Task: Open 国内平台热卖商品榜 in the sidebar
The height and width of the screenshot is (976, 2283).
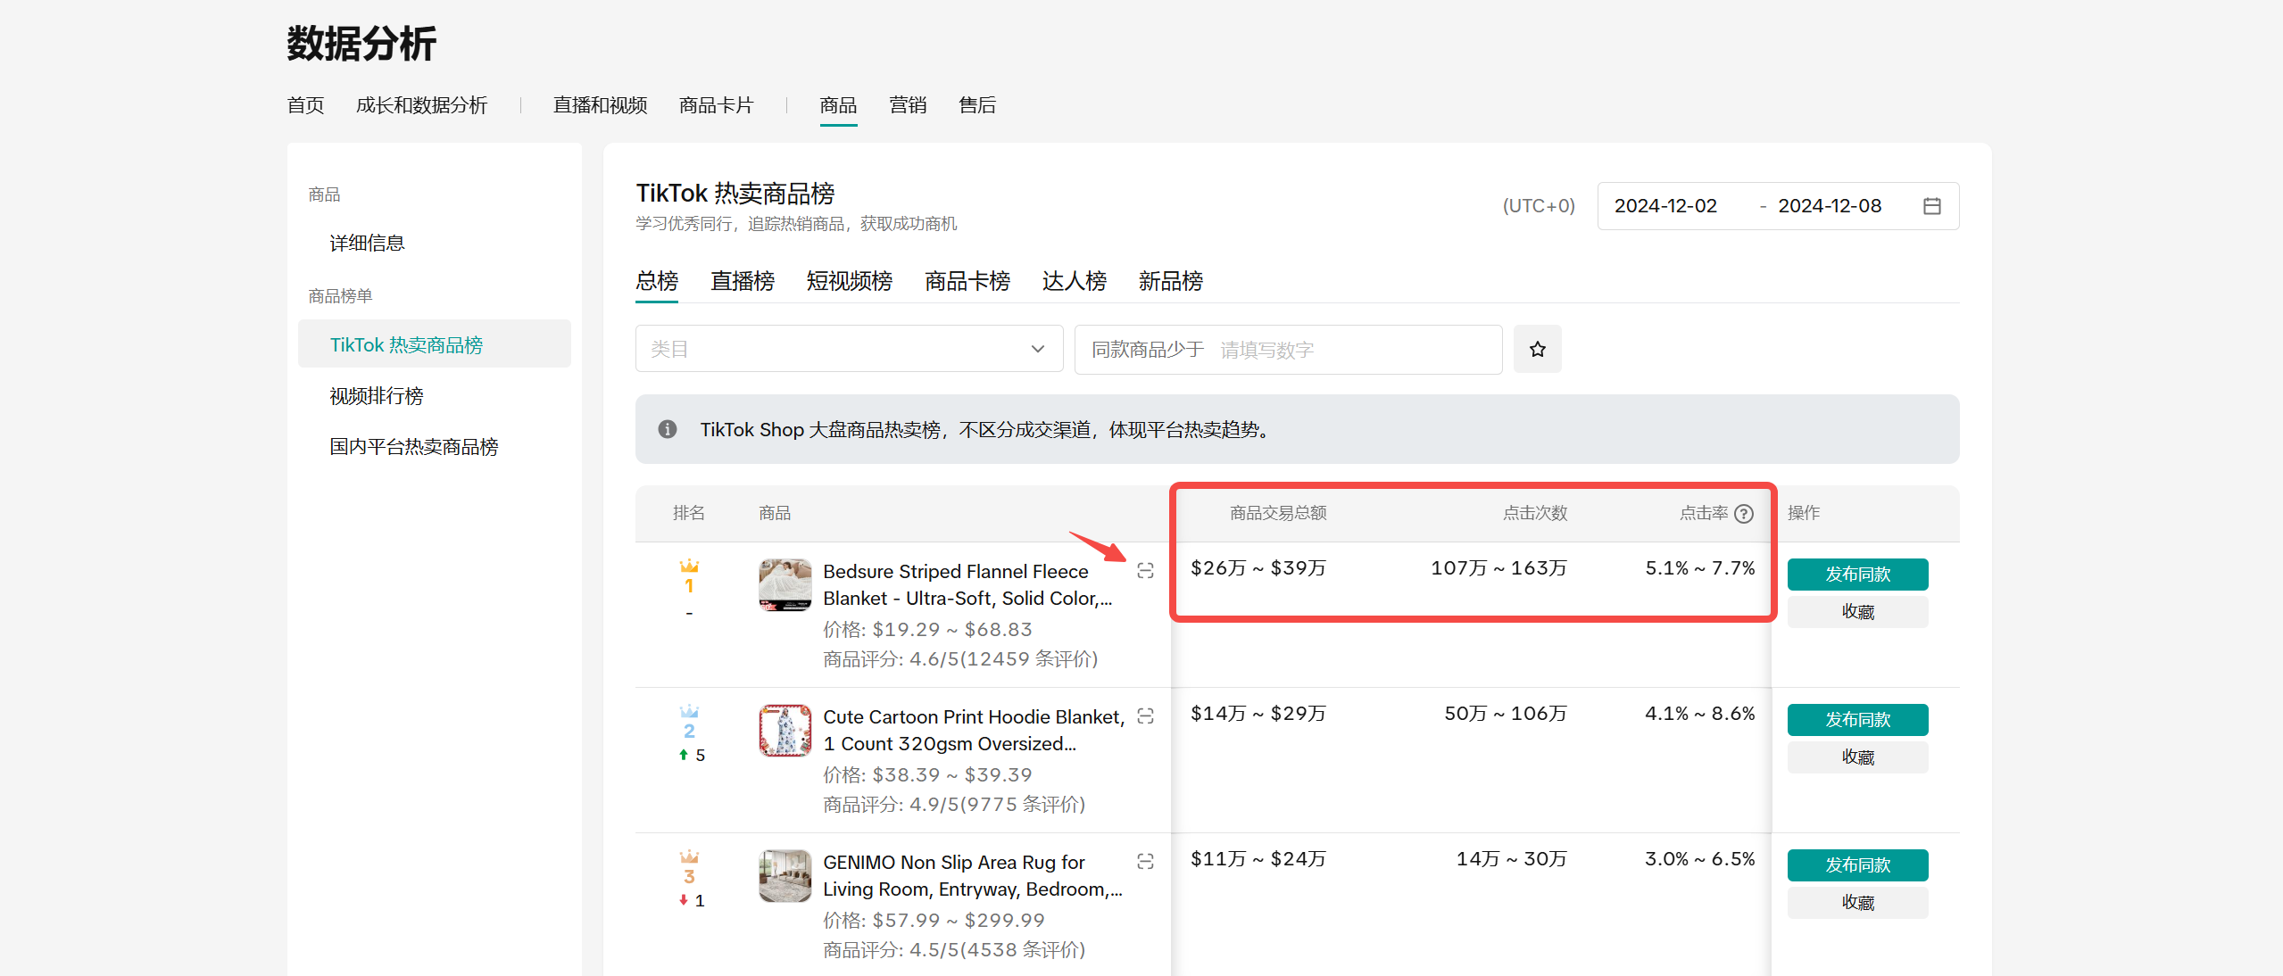Action: pyautogui.click(x=413, y=447)
